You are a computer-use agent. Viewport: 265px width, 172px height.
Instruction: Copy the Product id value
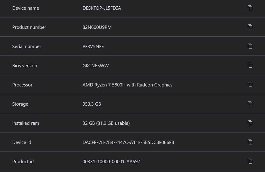pyautogui.click(x=250, y=161)
